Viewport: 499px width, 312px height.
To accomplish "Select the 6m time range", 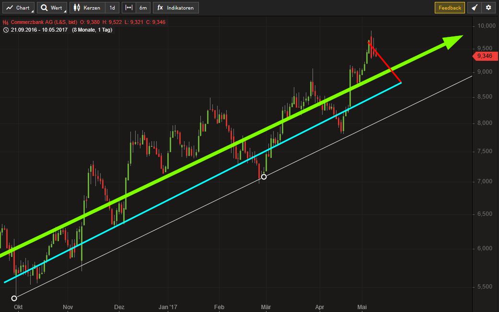I will (x=143, y=8).
